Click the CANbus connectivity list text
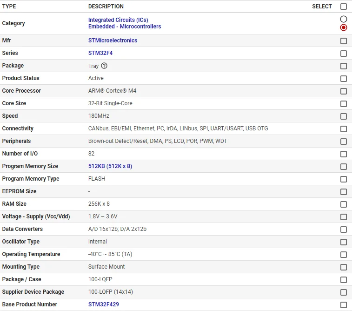352x311 pixels. tap(178, 128)
